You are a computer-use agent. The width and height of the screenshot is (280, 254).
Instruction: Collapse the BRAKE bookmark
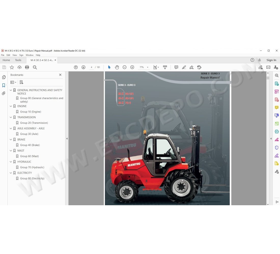tap(11, 139)
